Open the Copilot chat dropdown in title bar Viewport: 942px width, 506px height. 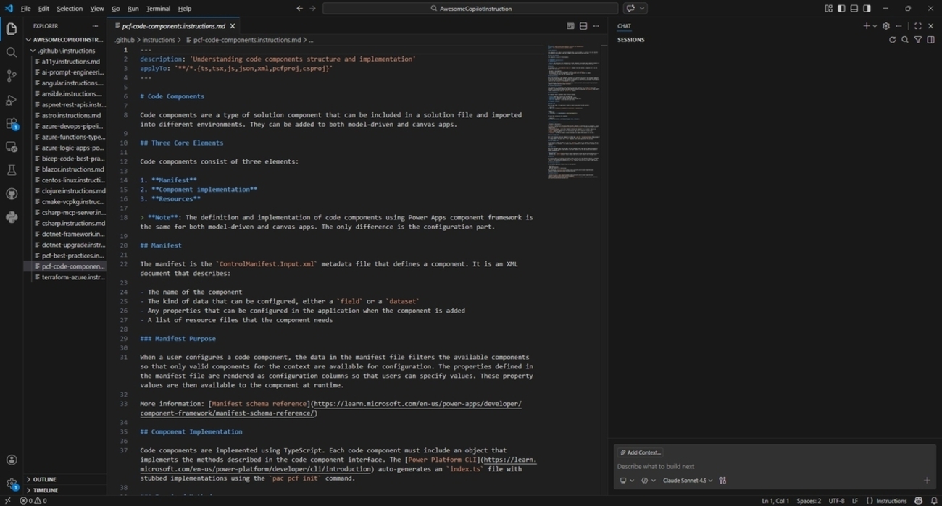tap(642, 9)
